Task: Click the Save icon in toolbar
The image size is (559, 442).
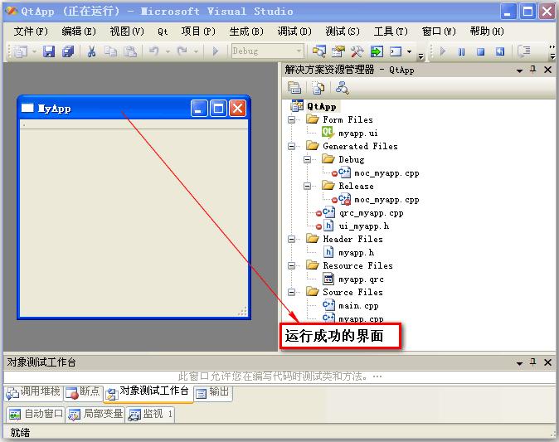Action: click(49, 51)
